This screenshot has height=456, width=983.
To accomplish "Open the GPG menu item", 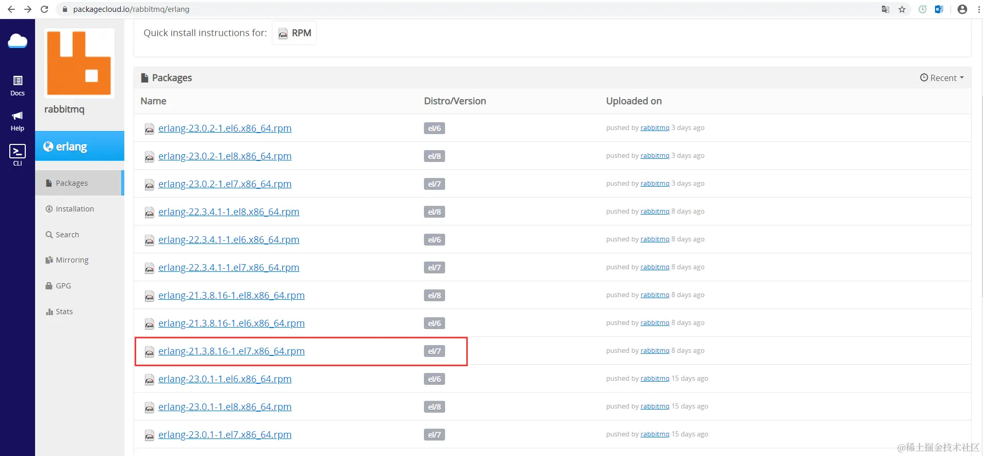I will pyautogui.click(x=58, y=286).
